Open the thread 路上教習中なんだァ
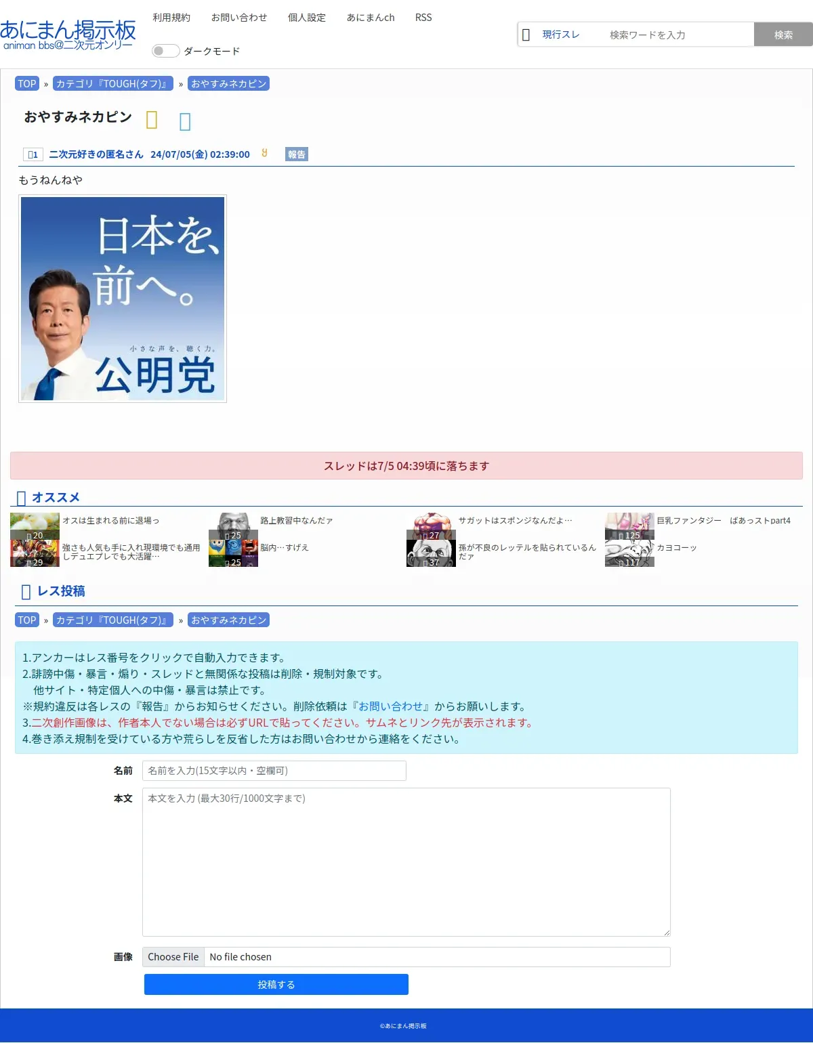Screen dimensions: 813x1043 297,521
